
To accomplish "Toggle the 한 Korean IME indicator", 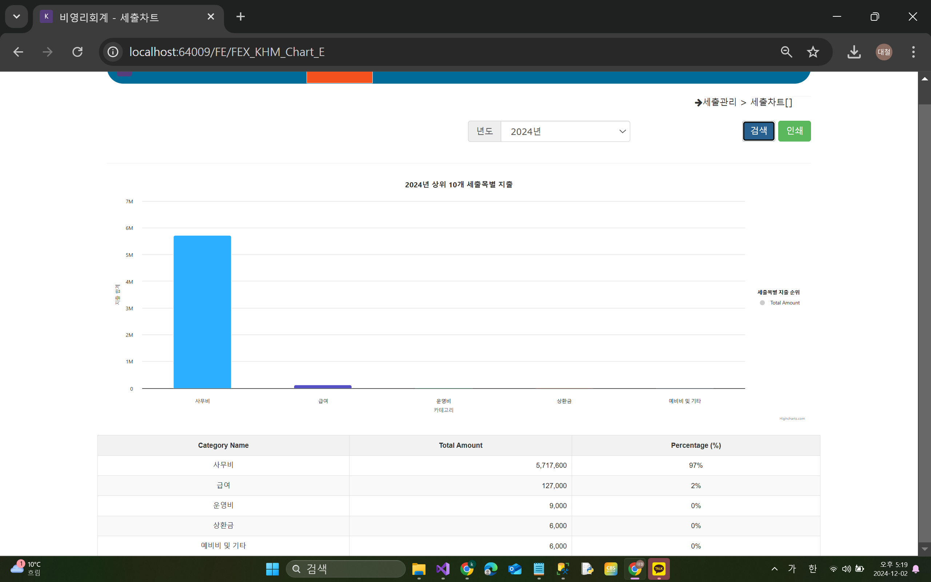I will (812, 569).
